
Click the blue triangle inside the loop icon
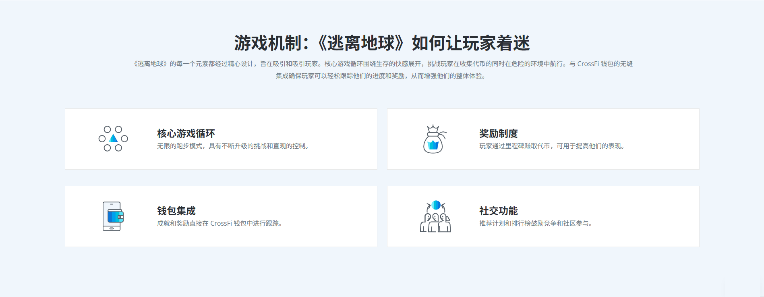click(x=114, y=139)
